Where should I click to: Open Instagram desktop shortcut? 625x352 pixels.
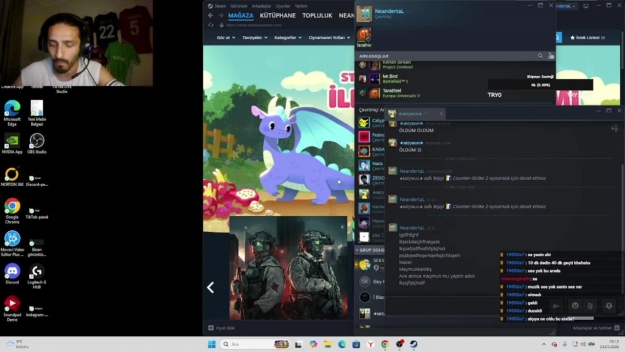pos(37,310)
